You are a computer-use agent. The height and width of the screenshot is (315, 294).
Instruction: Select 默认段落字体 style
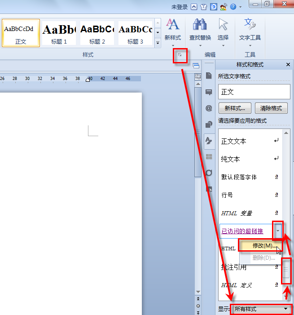(x=250, y=177)
